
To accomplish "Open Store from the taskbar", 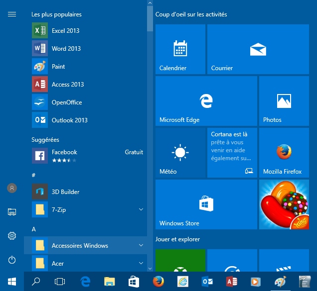I will pyautogui.click(x=134, y=282).
